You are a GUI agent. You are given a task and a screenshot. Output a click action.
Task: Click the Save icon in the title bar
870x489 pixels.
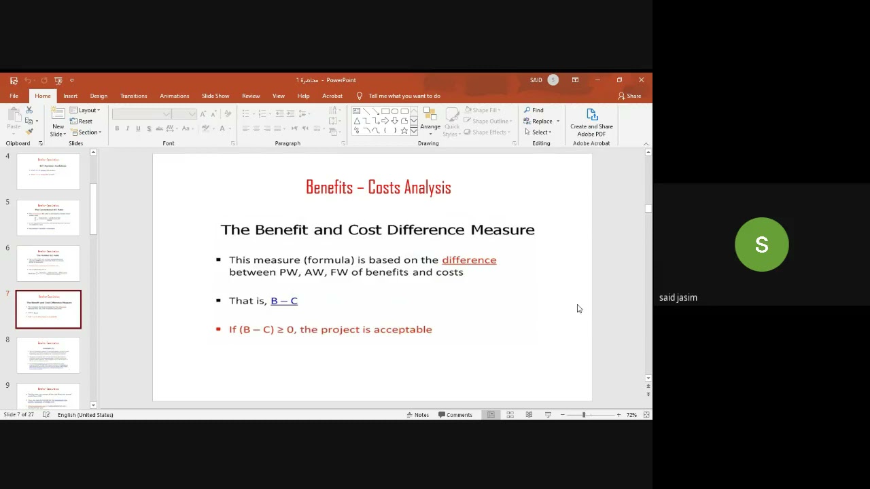click(14, 80)
